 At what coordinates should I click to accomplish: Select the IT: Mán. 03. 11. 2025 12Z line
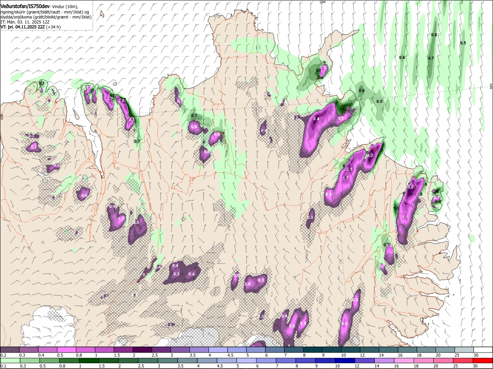pos(25,22)
